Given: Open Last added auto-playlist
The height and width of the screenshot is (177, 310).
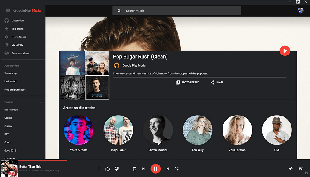Looking at the screenshot, I should pos(10,81).
